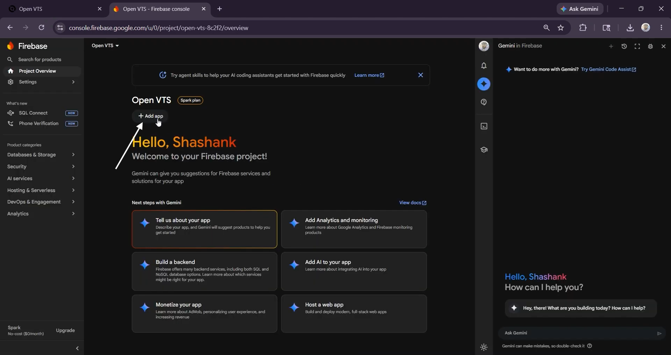Click the Chrome profile avatar in toolbar

(x=646, y=28)
